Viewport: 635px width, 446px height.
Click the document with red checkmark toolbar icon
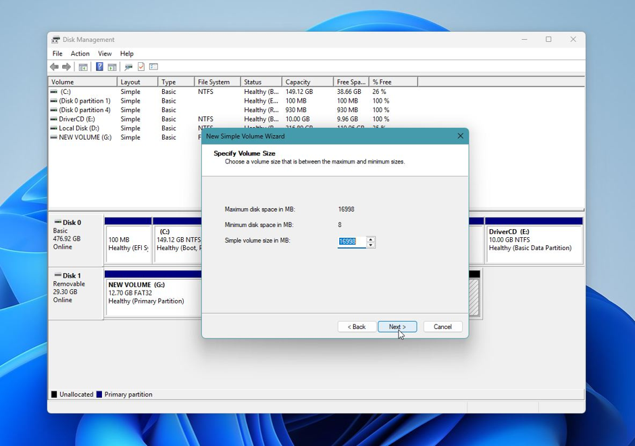click(x=141, y=67)
